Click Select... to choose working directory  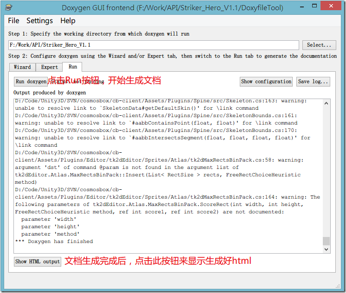click(319, 45)
